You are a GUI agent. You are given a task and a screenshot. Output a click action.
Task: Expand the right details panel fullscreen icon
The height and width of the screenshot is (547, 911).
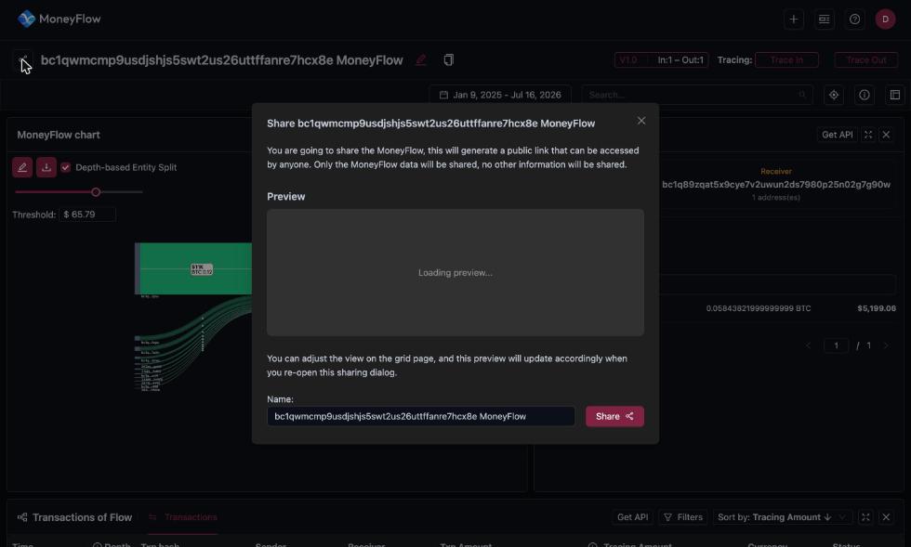[x=868, y=135]
